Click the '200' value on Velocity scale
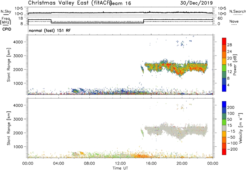 click(231, 107)
